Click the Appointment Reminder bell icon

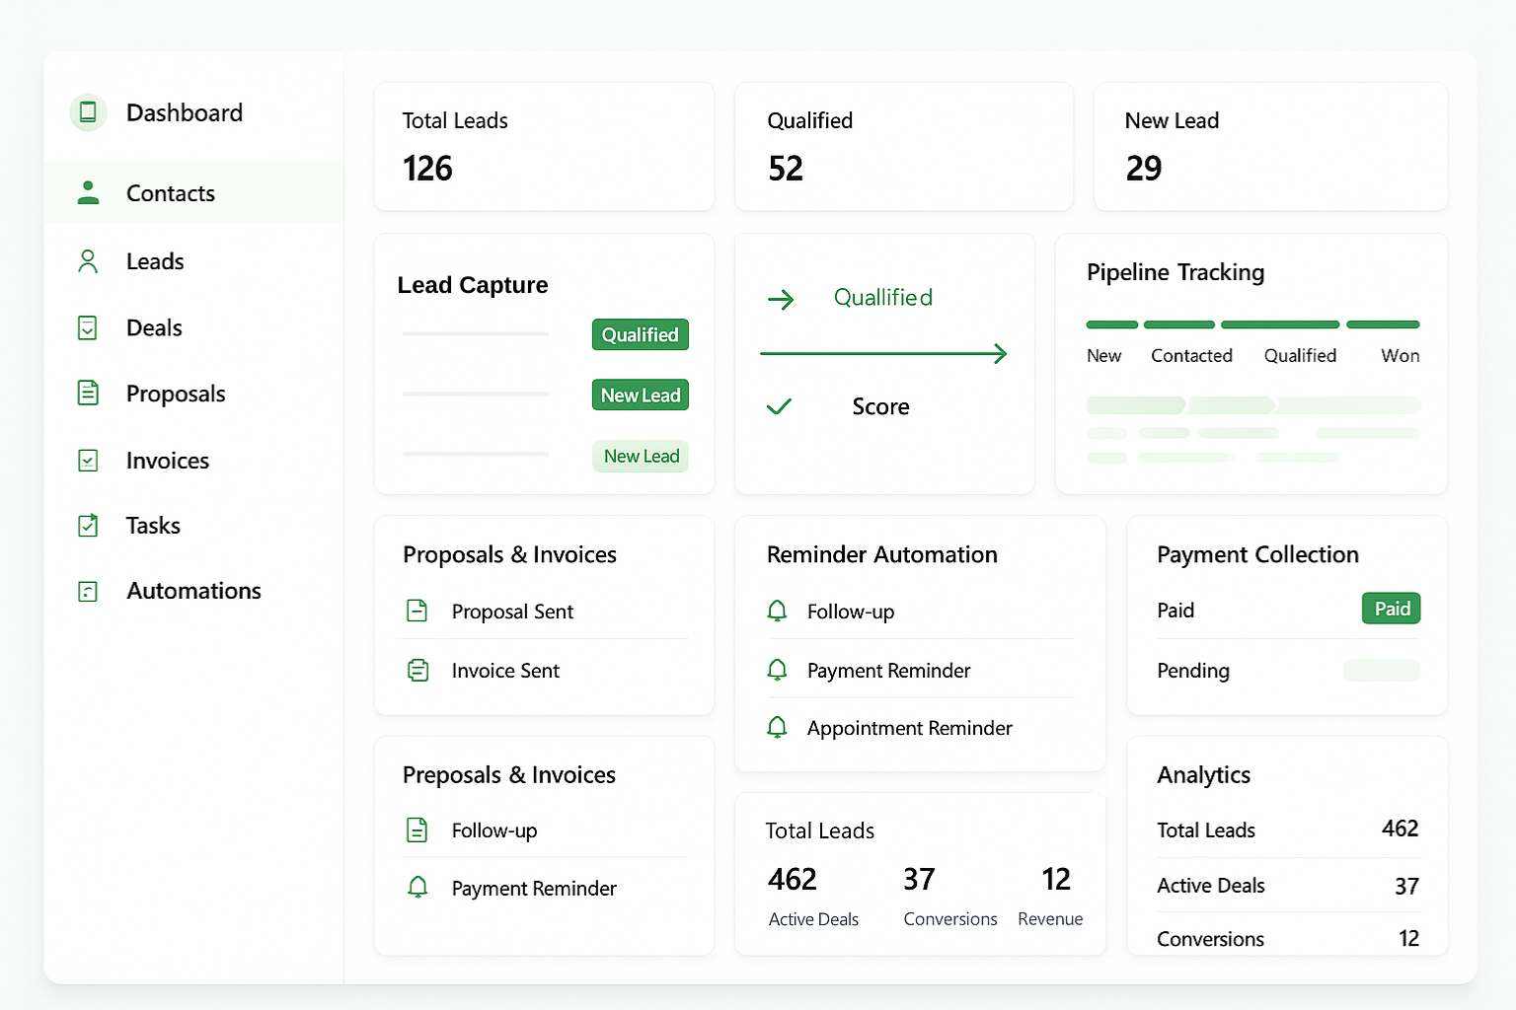[777, 727]
